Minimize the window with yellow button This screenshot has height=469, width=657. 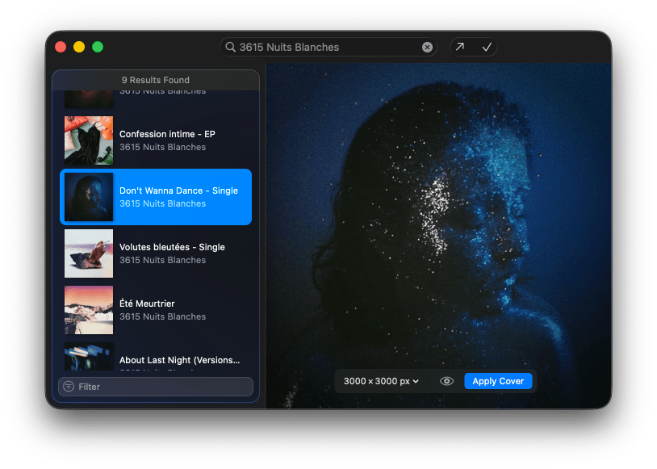tap(79, 47)
